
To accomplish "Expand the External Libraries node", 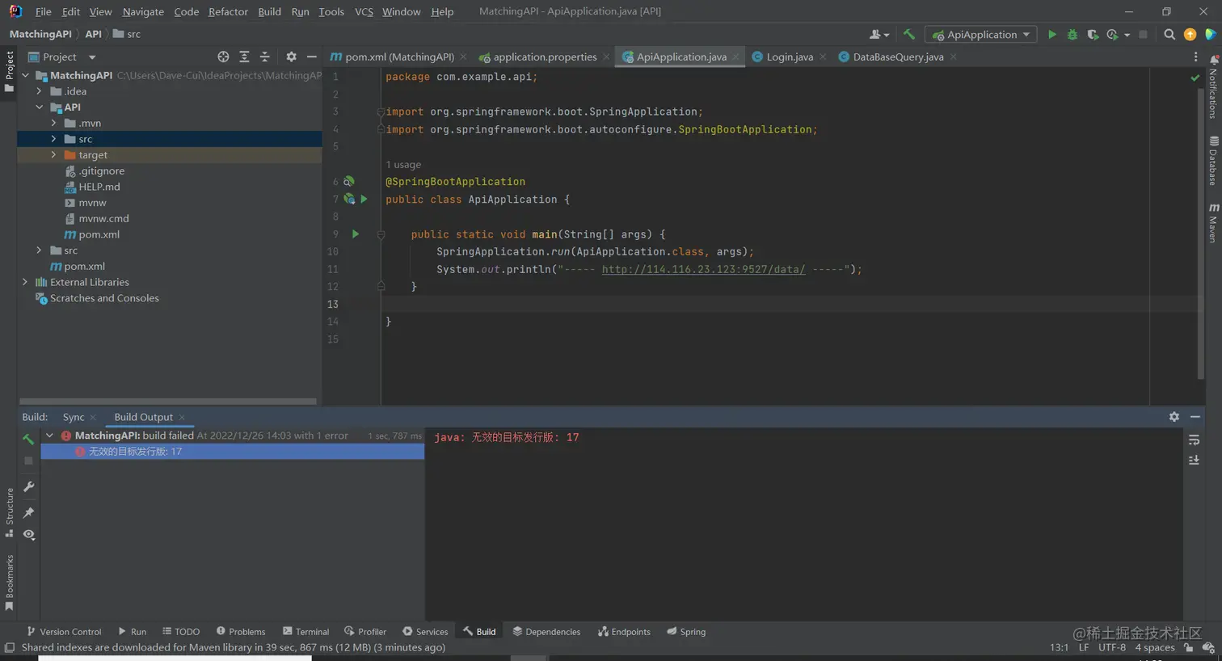I will click(25, 282).
